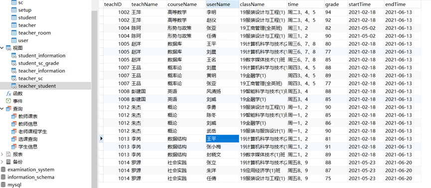Screen dimensions: 431x188
Task: Select the student table icon
Action: [14, 17]
